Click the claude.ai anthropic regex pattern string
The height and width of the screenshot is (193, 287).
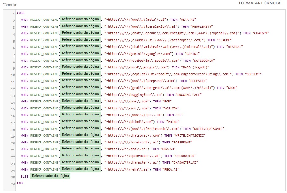pyautogui.click(x=154, y=40)
